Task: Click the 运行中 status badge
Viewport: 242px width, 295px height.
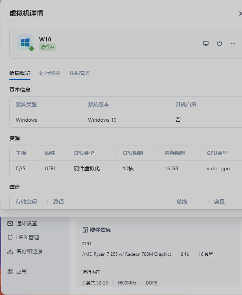Action: 47,47
